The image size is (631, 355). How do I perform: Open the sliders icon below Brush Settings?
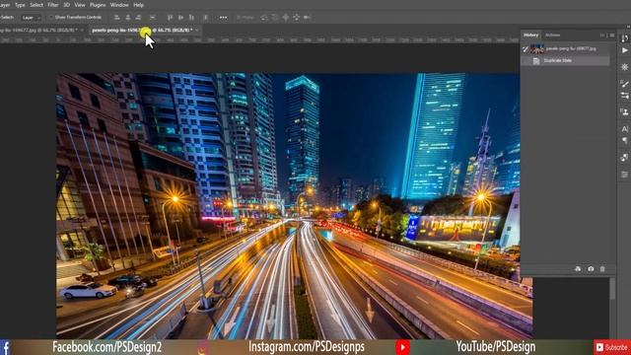[624, 96]
